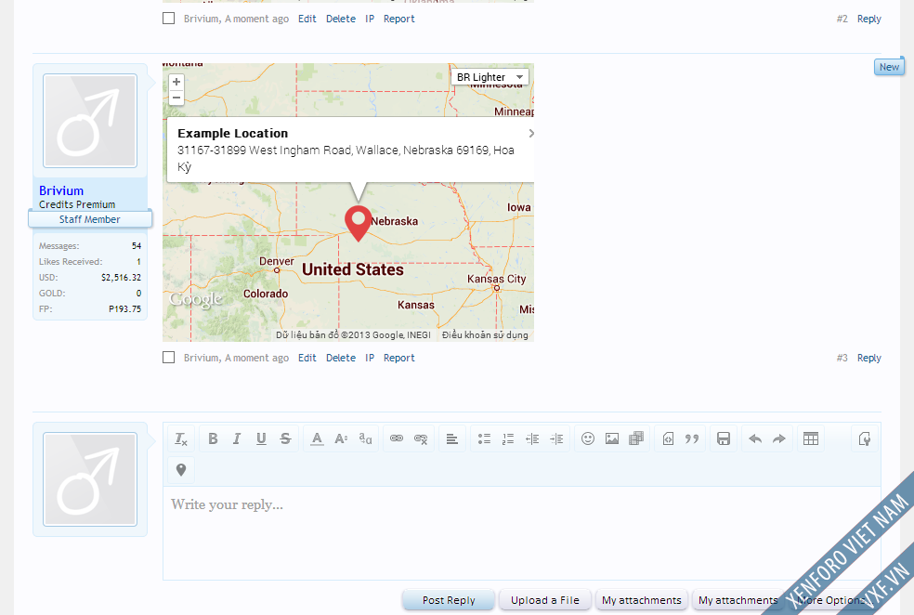914x615 pixels.
Task: Expand the Example Location info arrow
Action: point(531,134)
